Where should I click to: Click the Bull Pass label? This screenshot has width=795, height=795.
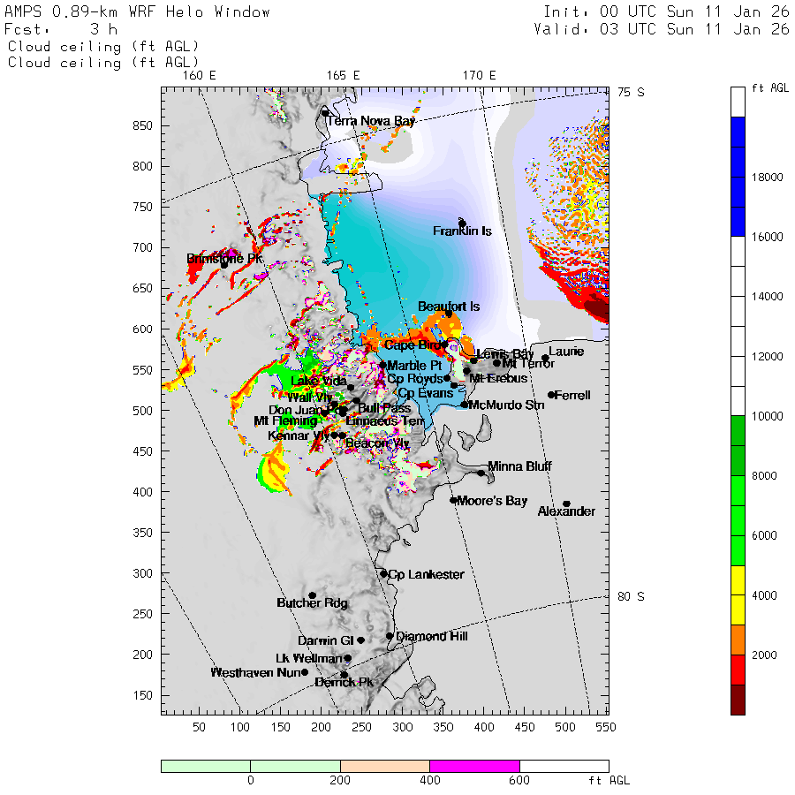384,408
